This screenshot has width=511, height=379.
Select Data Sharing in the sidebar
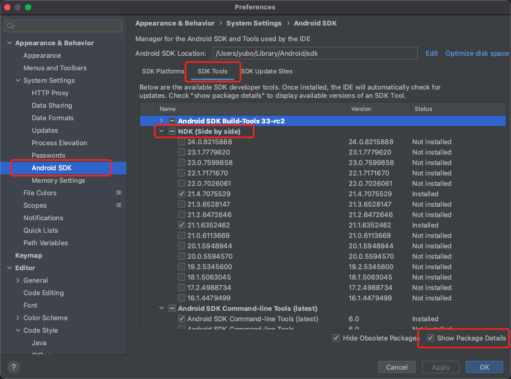click(x=52, y=105)
